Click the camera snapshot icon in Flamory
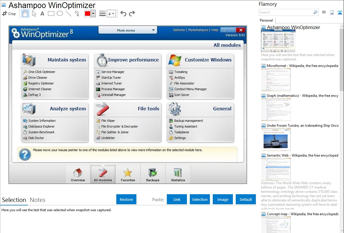This screenshot has width=344, height=233. 324,12
